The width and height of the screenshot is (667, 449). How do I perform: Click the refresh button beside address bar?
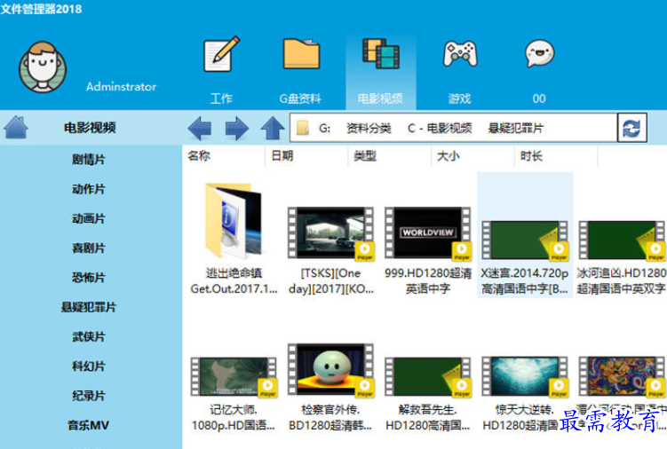pos(632,128)
